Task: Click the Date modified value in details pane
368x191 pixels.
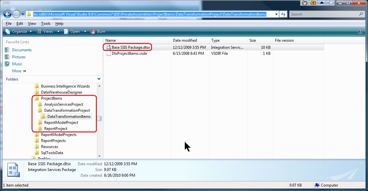Action: pos(120,164)
